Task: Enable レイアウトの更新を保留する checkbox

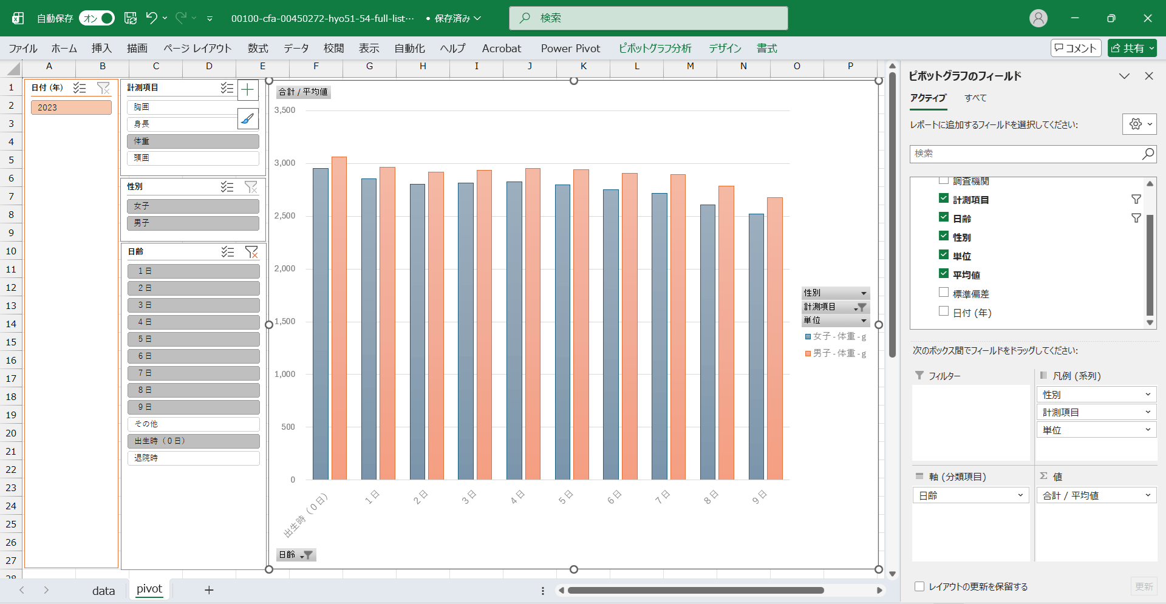Action: click(919, 586)
